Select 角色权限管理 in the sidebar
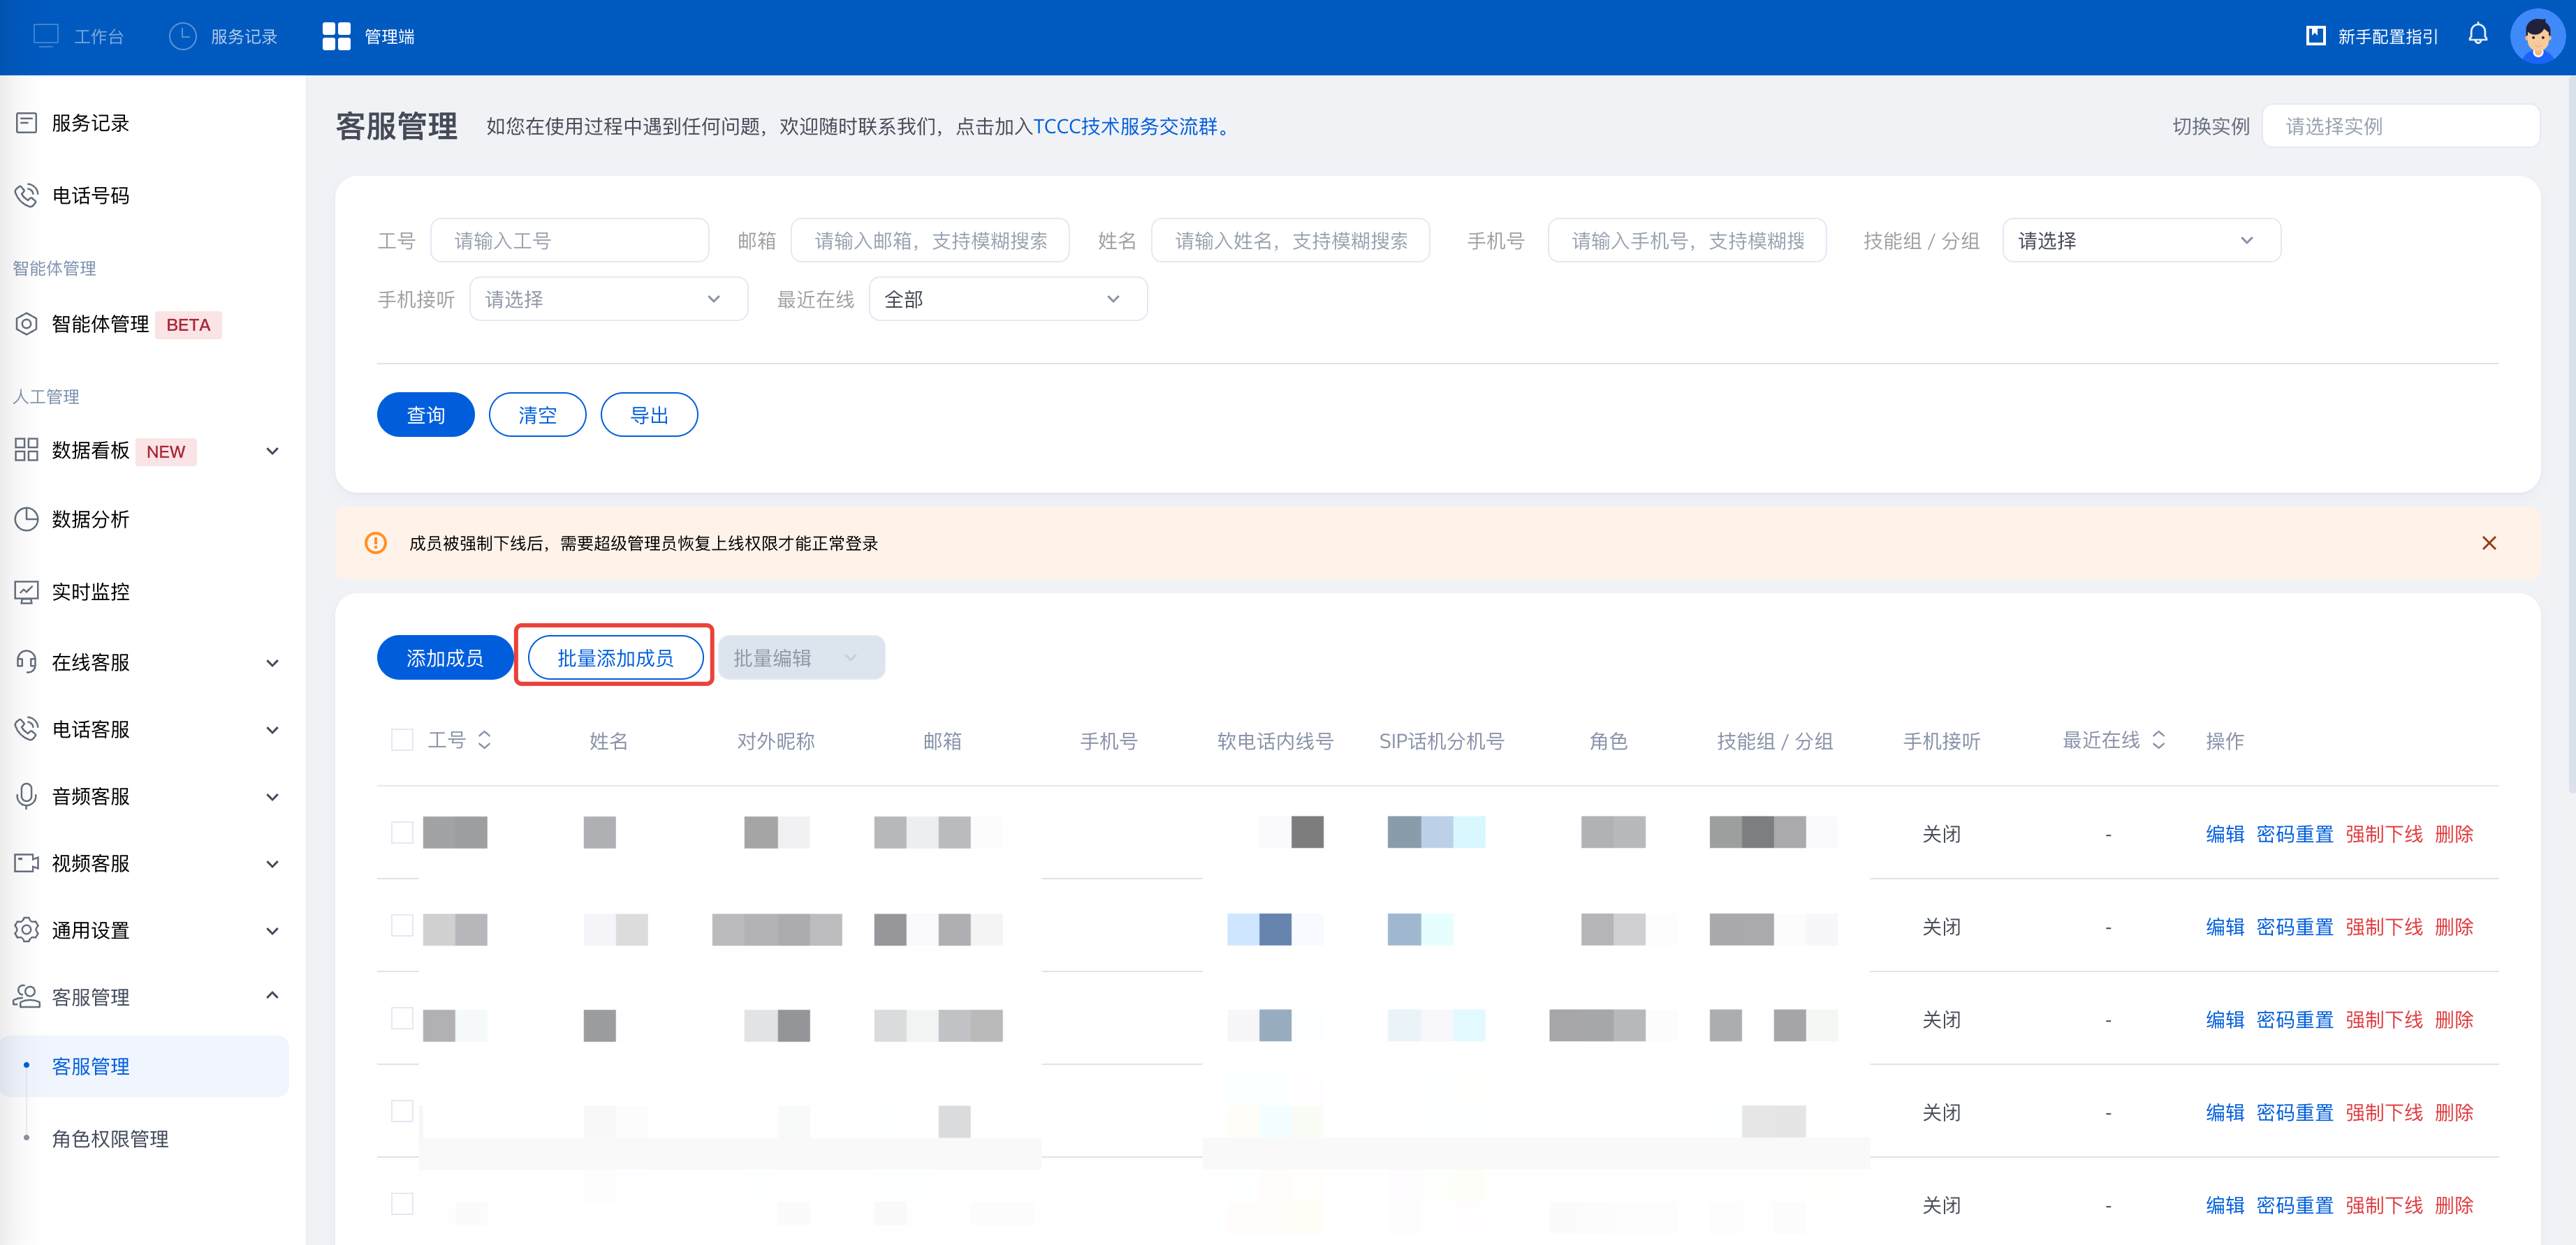 (x=110, y=1138)
